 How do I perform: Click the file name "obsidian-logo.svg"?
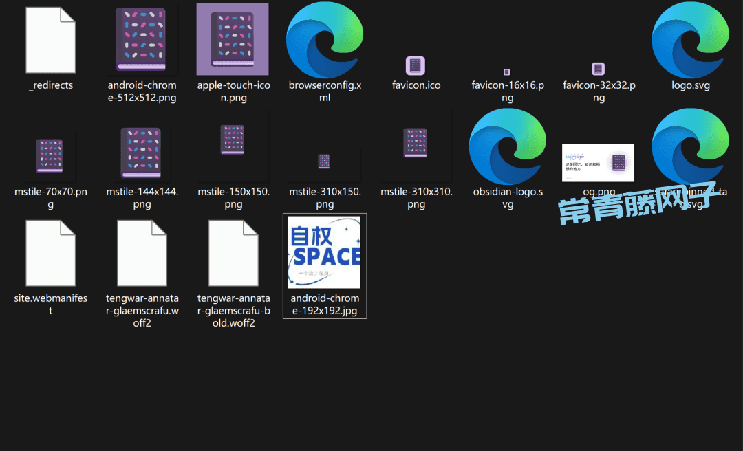point(508,198)
